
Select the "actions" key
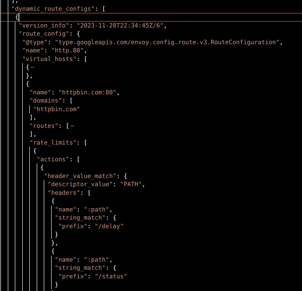53,159
